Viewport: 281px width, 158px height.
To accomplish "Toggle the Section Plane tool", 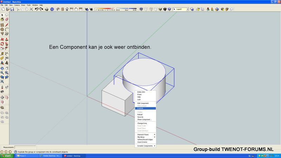I will coord(2,98).
